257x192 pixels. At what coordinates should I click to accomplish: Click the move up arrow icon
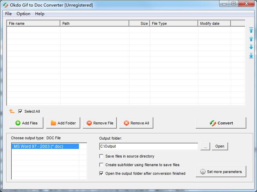click(x=251, y=39)
